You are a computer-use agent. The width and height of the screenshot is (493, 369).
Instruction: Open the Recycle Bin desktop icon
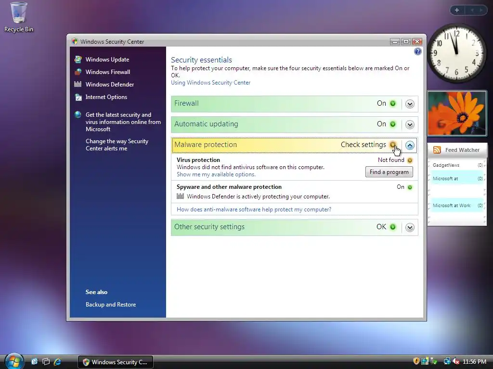19,17
